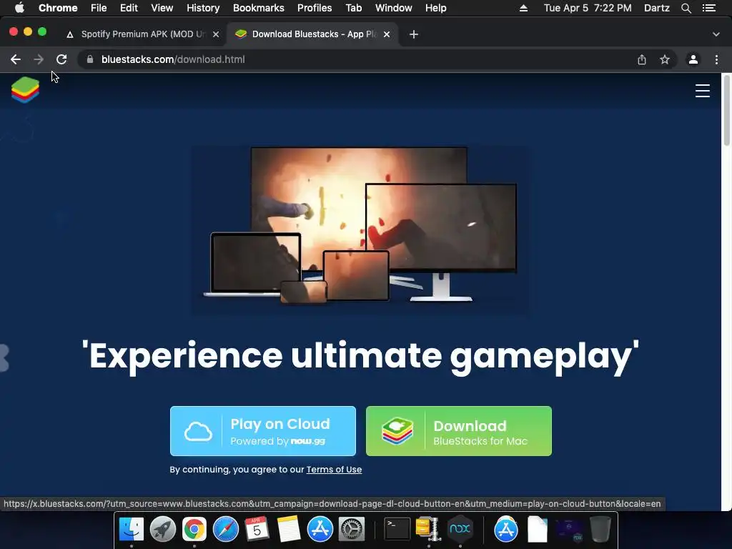Viewport: 732px width, 549px height.
Task: Open Calendar from the Dock
Action: [x=257, y=529]
